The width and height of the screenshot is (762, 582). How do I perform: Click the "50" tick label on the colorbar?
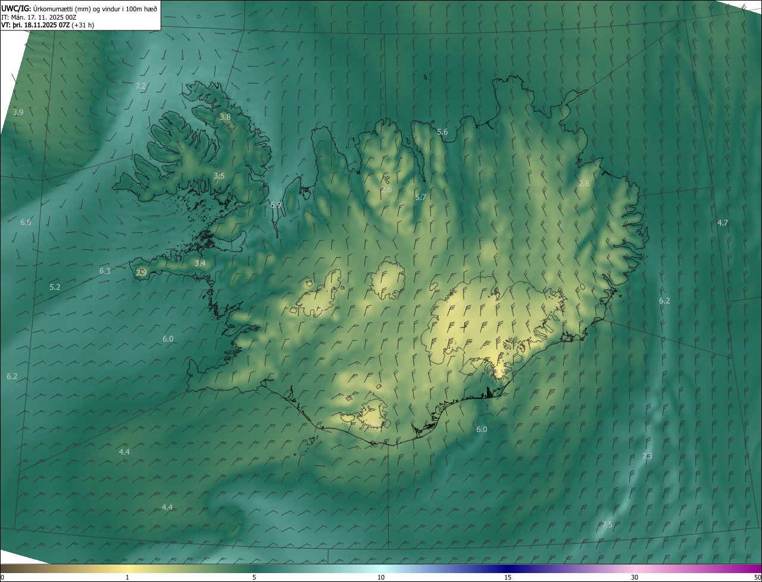pyautogui.click(x=757, y=577)
